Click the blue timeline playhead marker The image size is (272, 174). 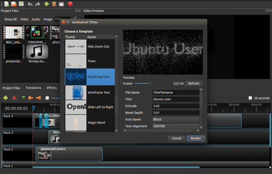point(34,108)
